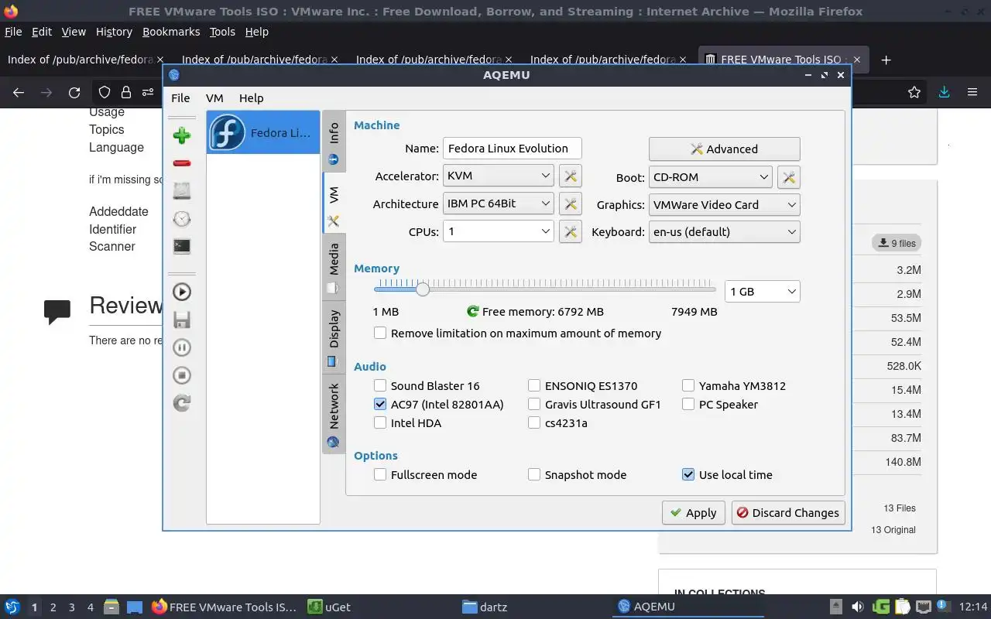Open Accelerator settings wrench icon
This screenshot has height=619, width=991.
click(571, 176)
